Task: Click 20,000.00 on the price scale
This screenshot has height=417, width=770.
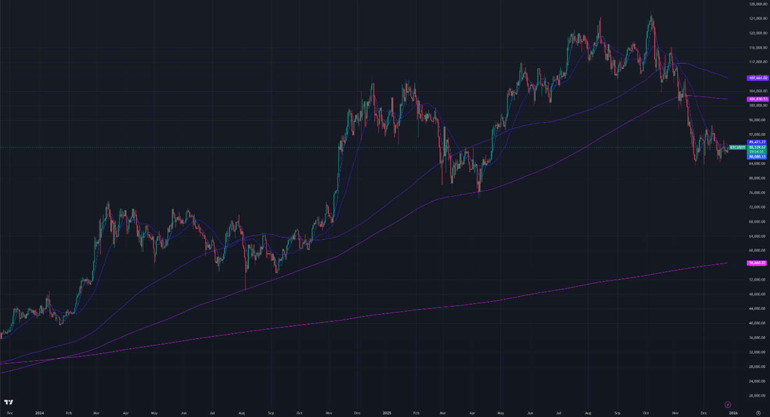Action: point(757,396)
